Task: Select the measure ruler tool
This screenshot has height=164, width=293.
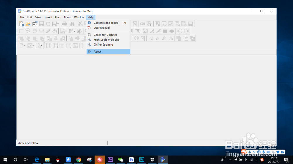Action: 41,31
